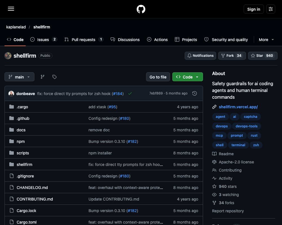Open appearance settings slider icon
282x225 pixels.
pyautogui.click(x=271, y=9)
